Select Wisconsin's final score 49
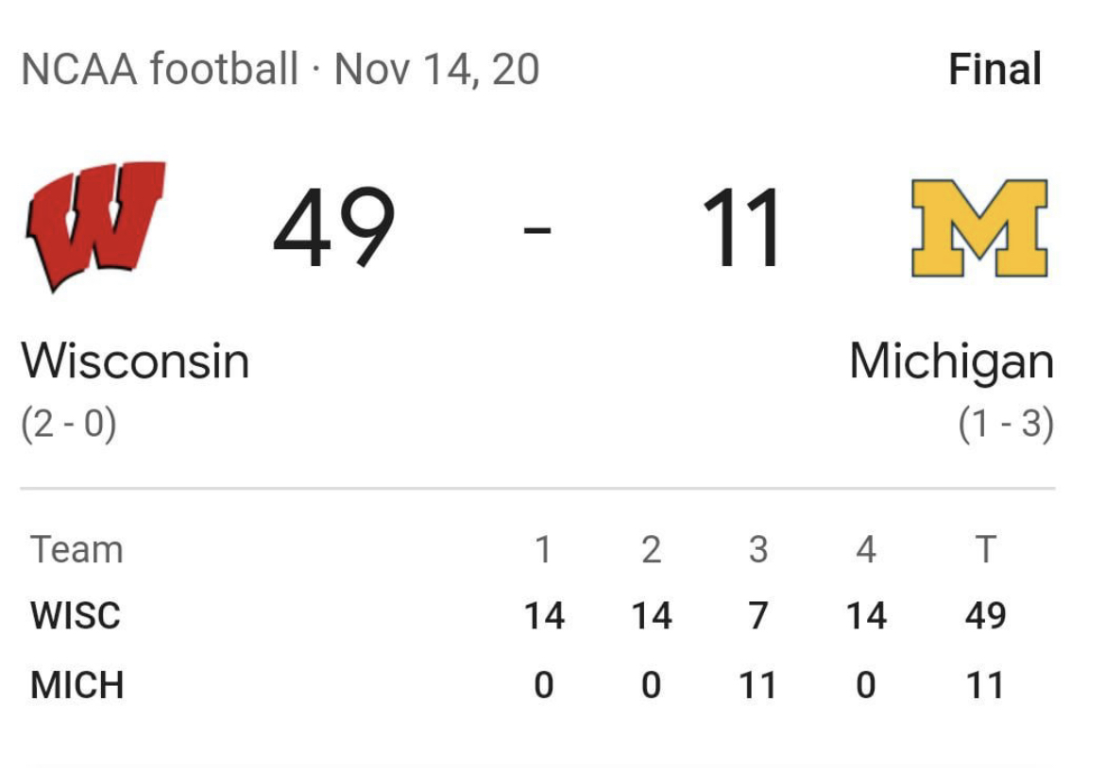This screenshot has height=768, width=1105. 334,228
